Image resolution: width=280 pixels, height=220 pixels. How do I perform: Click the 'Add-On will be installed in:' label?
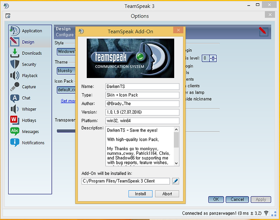[x=107, y=174]
